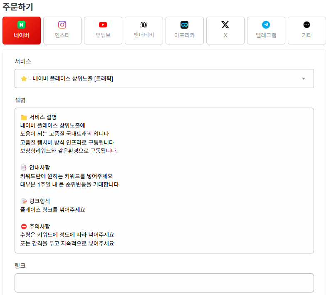Click the service dropdown arrow
Screen dimensions: 329x295
(303, 79)
